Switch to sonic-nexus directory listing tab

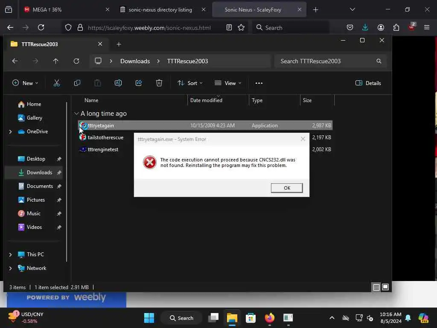click(x=163, y=10)
